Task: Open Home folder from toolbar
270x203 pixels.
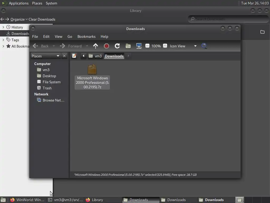Action: pyautogui.click(x=128, y=46)
